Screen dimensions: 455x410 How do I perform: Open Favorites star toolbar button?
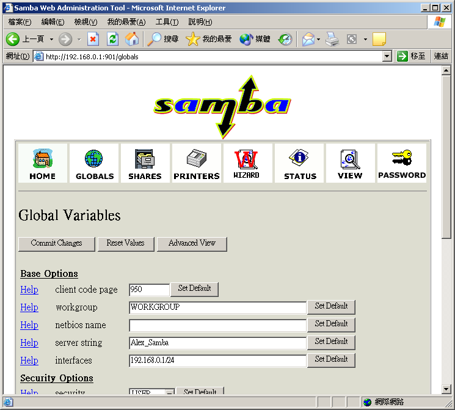(209, 39)
